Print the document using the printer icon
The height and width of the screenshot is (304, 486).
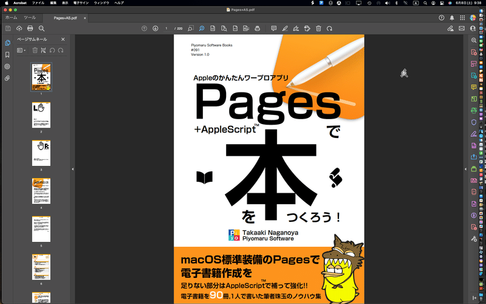[x=30, y=29]
